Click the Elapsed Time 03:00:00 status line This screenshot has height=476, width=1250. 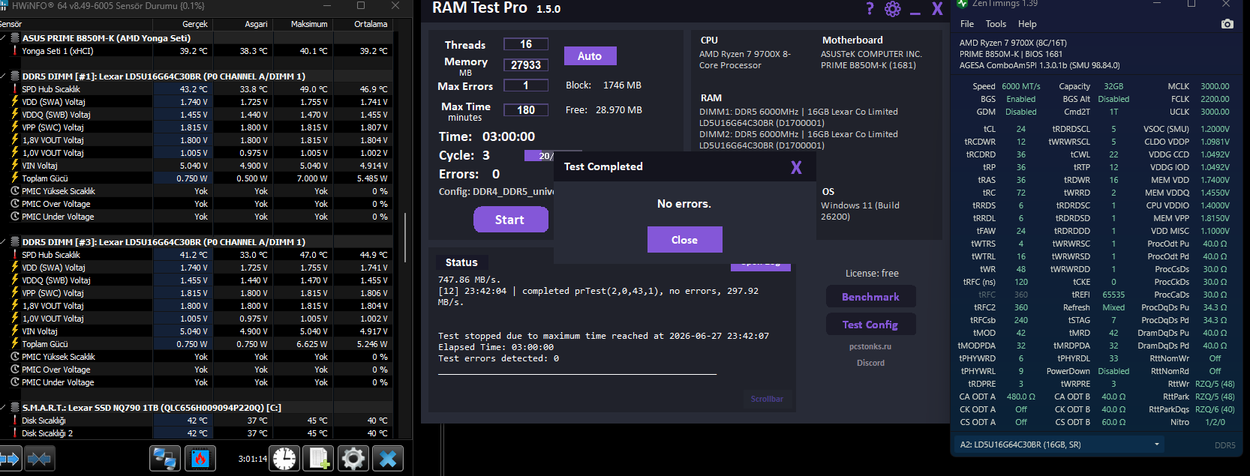496,347
